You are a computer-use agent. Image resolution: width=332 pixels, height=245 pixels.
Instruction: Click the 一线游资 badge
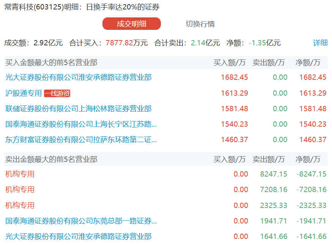point(57,93)
